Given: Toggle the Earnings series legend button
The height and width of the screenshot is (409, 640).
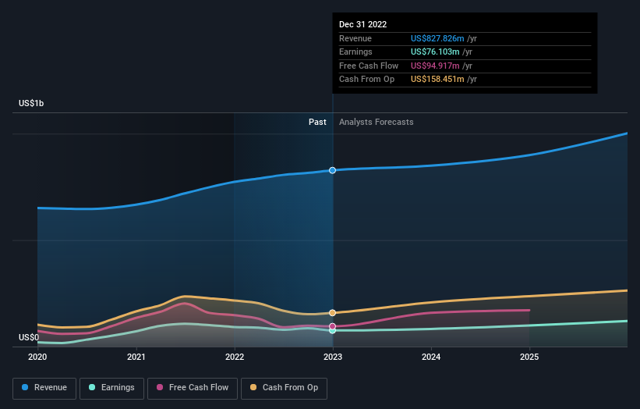Looking at the screenshot, I should point(111,388).
